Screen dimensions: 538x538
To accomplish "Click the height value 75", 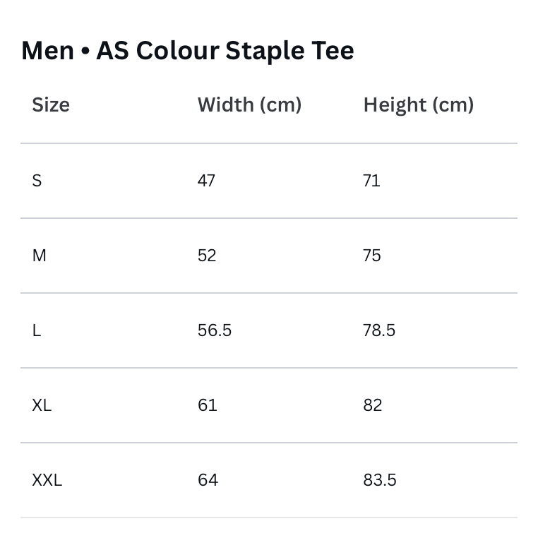I will tap(372, 256).
